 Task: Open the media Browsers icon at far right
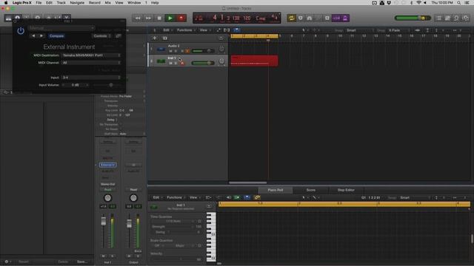point(466,18)
